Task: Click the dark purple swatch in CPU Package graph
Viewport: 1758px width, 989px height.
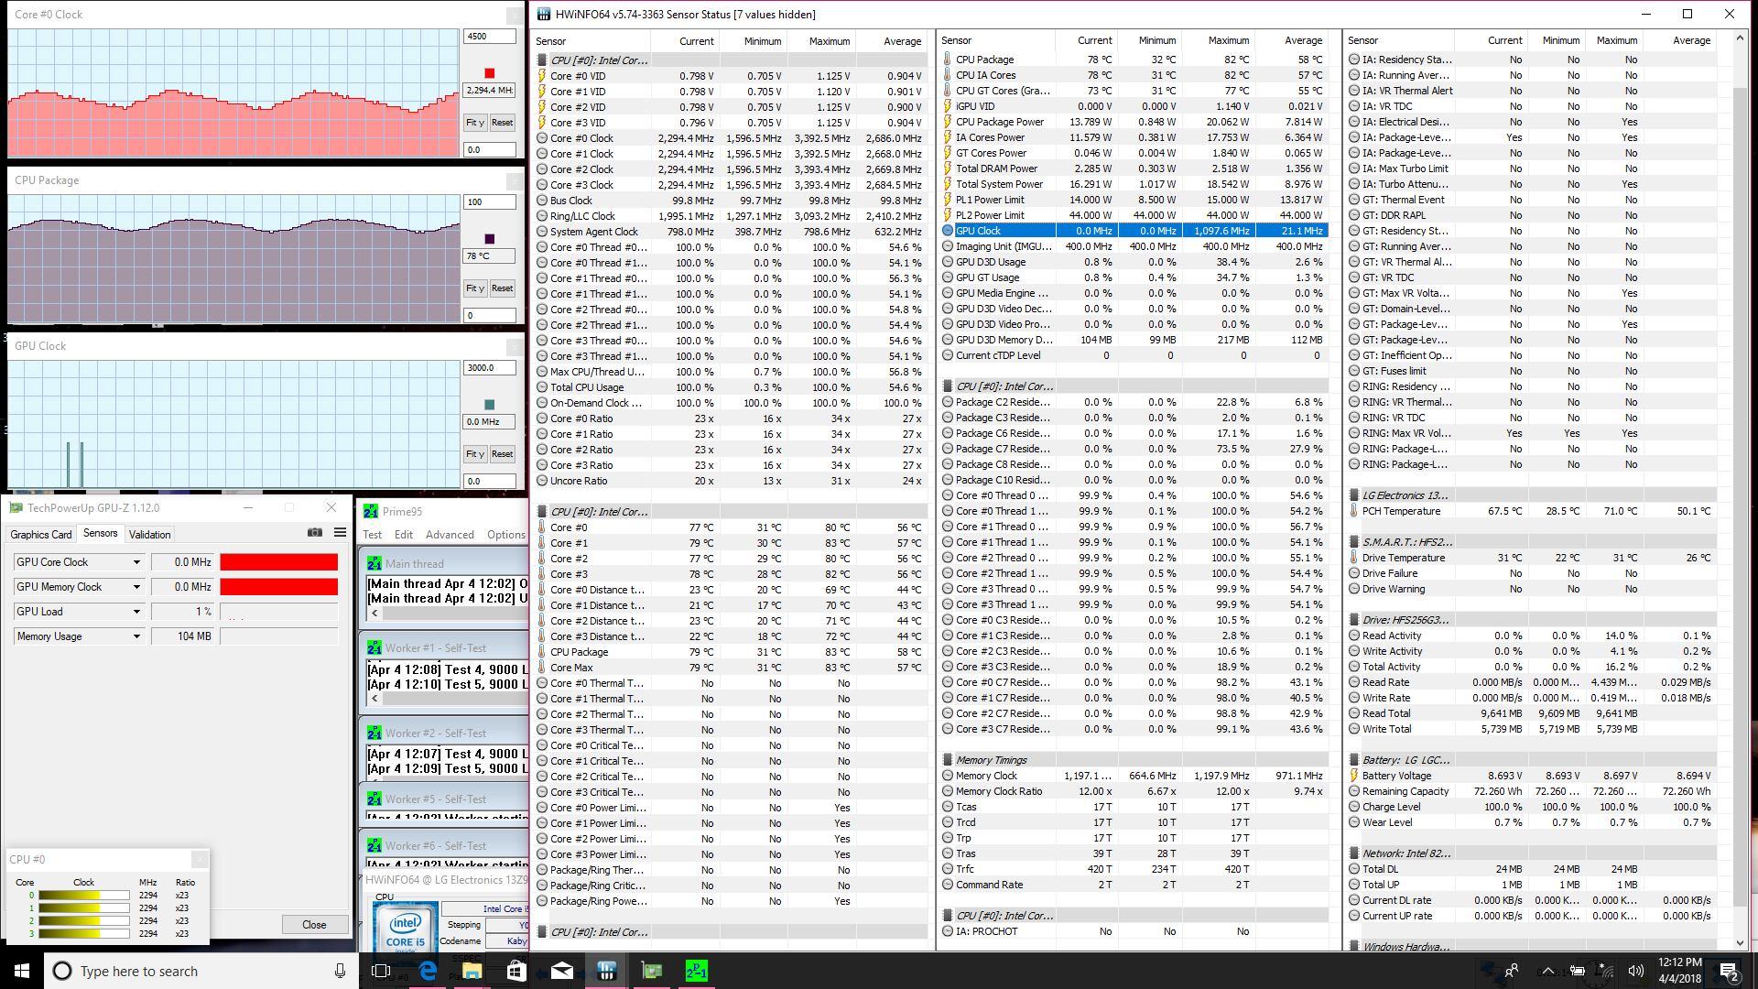Action: 489,239
